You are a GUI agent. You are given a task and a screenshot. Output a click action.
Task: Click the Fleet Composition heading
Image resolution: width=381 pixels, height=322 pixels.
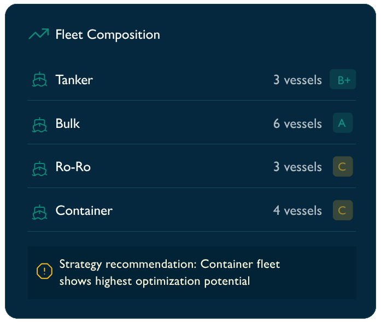[108, 34]
